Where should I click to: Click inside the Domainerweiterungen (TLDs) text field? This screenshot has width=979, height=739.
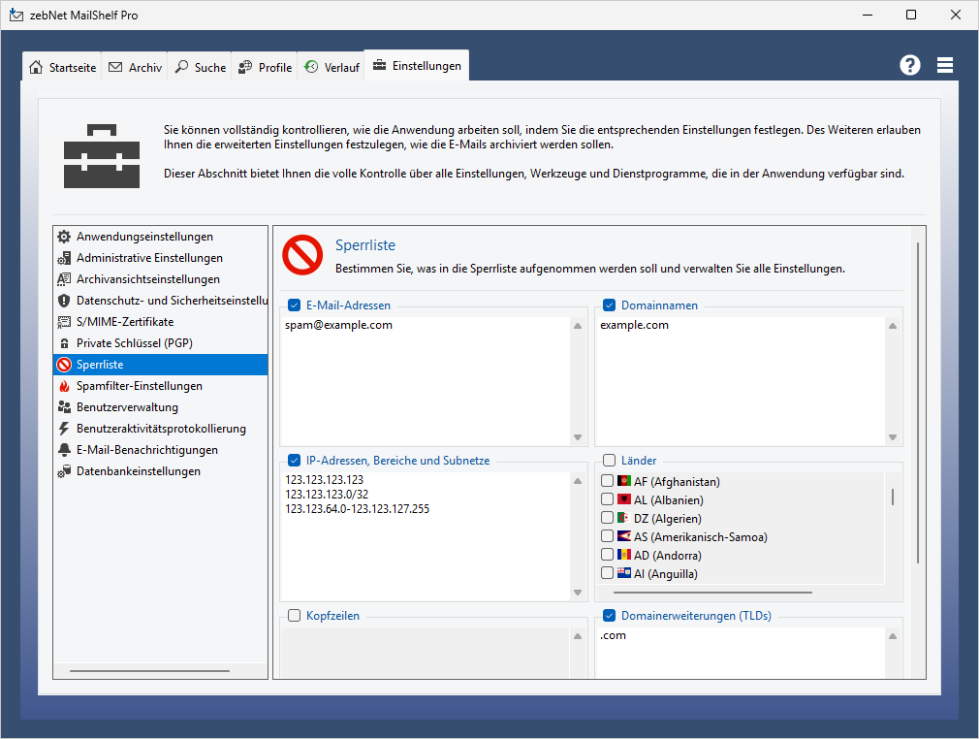point(737,655)
